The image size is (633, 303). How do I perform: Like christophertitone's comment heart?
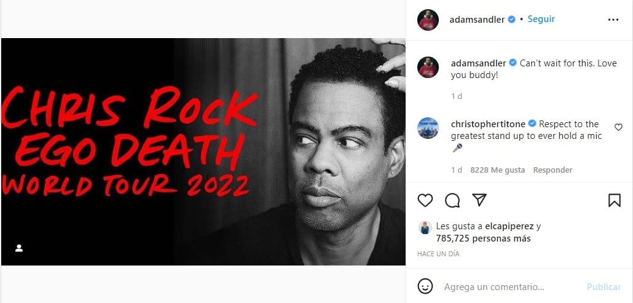point(618,127)
